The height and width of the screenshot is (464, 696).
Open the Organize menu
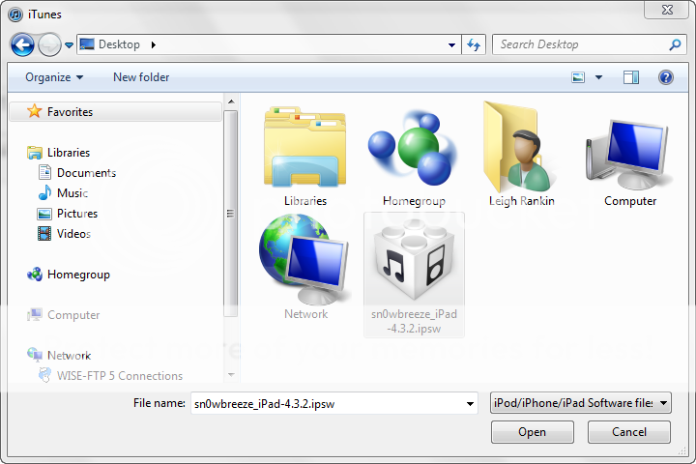[54, 77]
